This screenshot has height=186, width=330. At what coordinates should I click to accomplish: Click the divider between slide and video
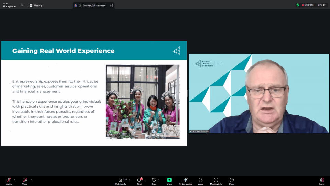(188, 93)
